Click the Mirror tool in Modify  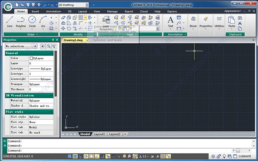click(x=75, y=23)
